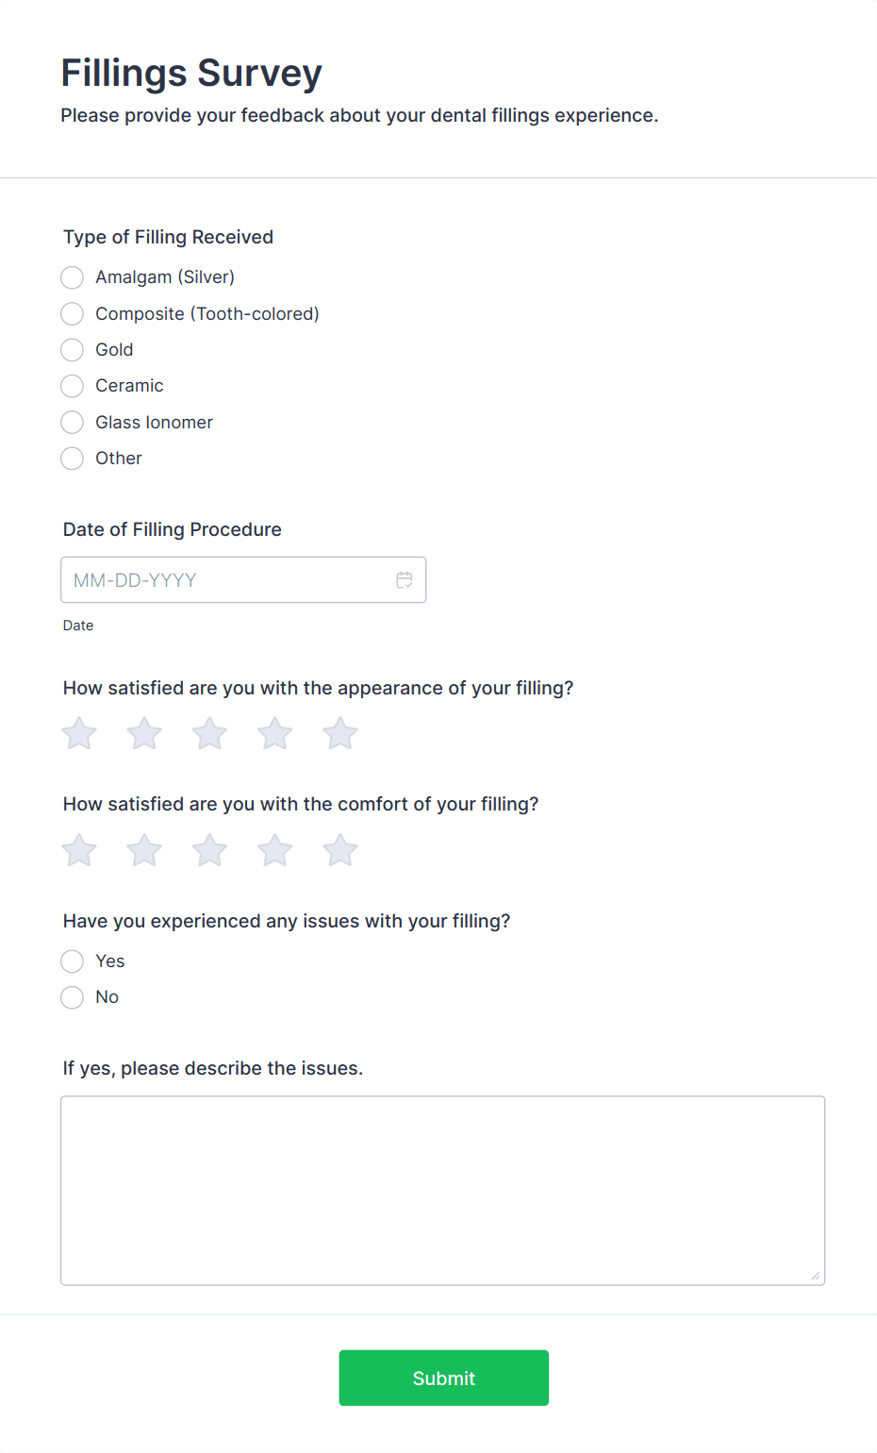Give appearance a four star rating
877x1453 pixels.
point(275,733)
